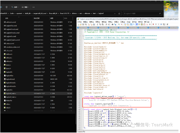Viewport: 180px width, 133px height.
Task: Go to linux-5.10.179 in the breadcrumb
Action: [x=65, y=13]
